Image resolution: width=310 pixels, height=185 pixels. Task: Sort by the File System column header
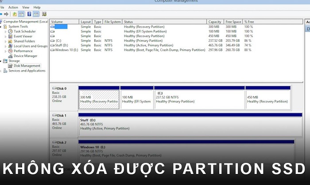(112, 22)
